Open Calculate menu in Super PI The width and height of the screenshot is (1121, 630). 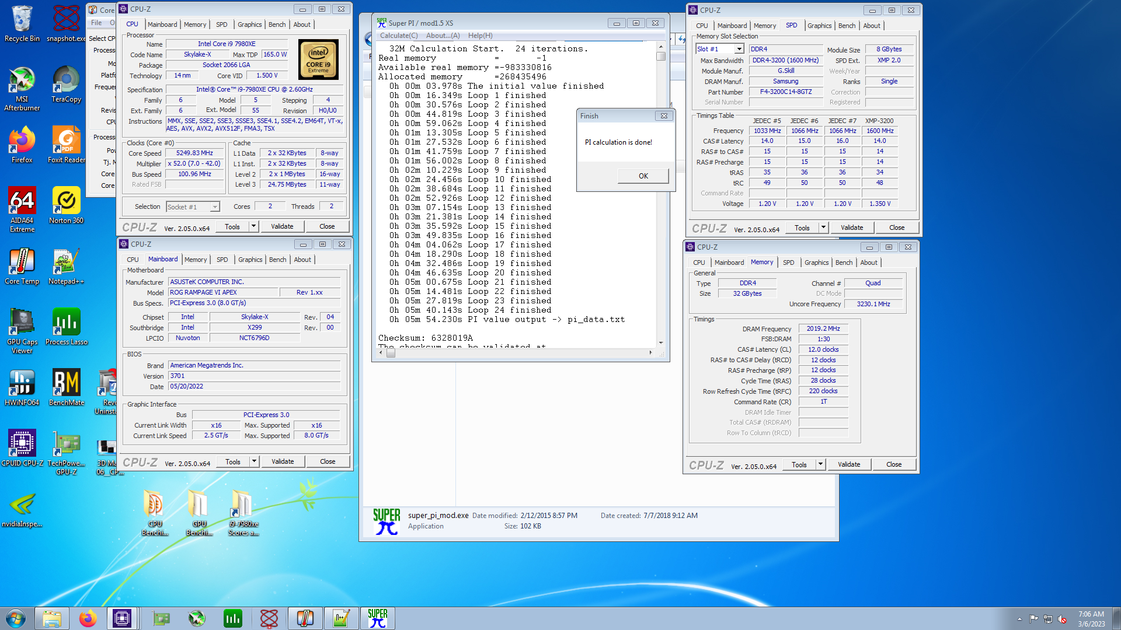pos(399,36)
